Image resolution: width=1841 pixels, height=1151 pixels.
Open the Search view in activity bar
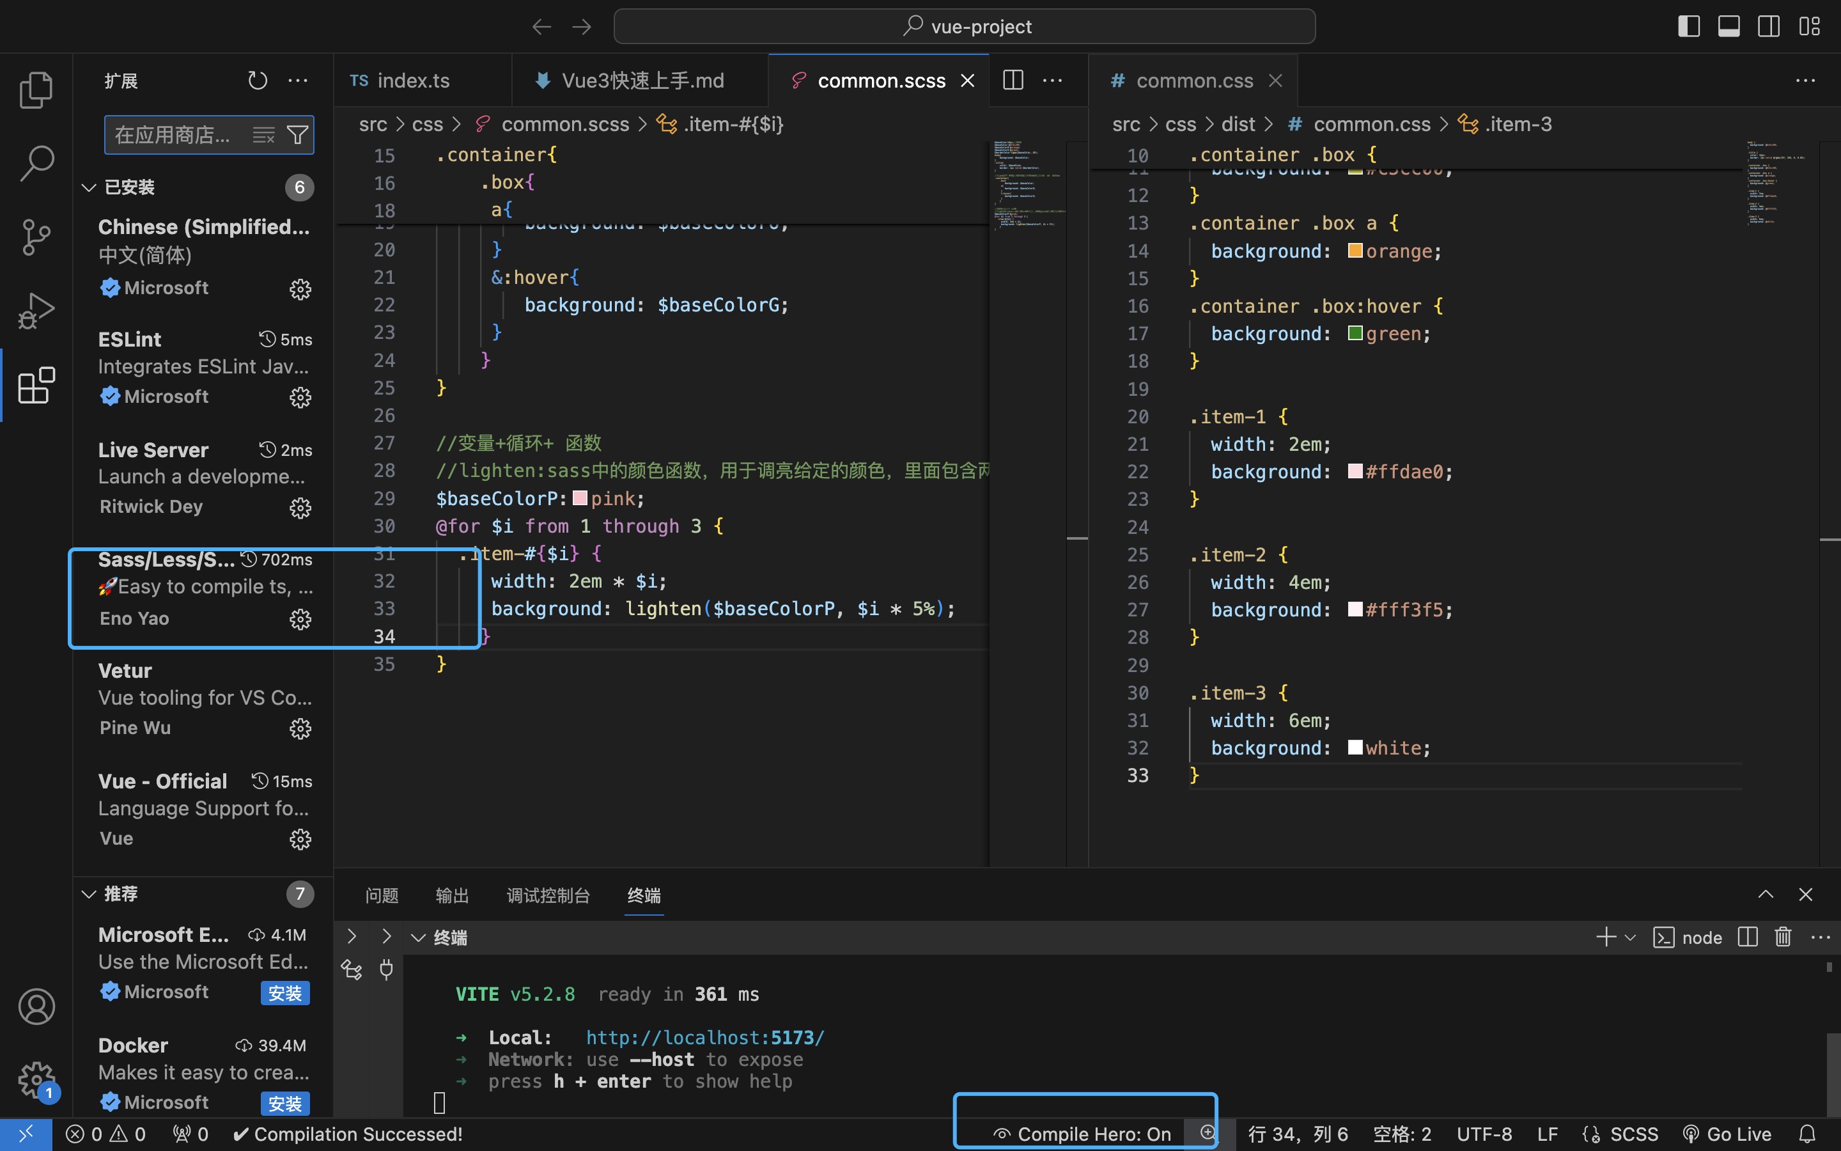point(36,163)
